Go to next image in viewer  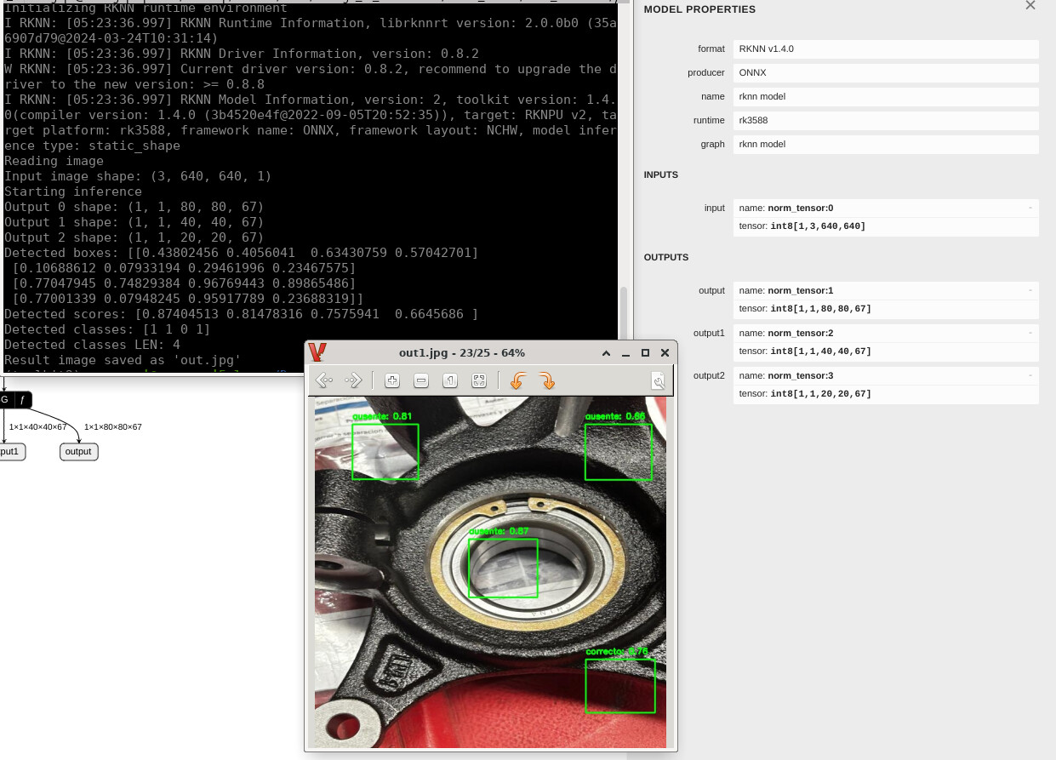tap(353, 380)
